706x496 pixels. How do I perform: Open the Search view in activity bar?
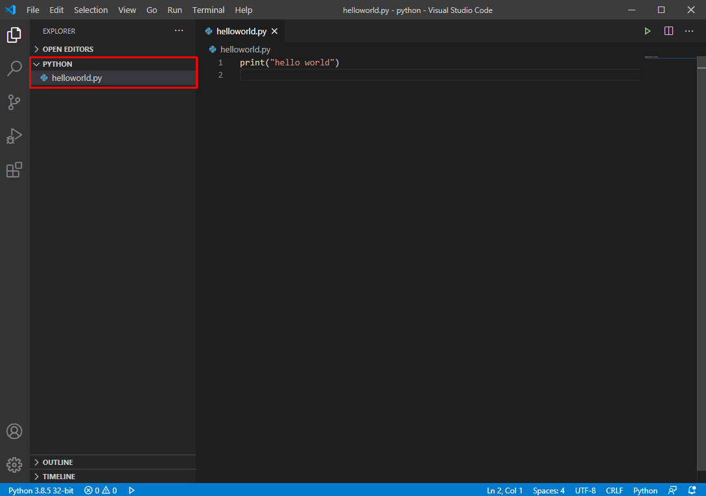pyautogui.click(x=14, y=69)
